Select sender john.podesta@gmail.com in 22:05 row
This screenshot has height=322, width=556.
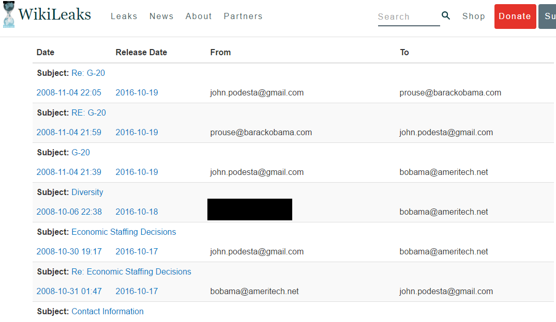click(257, 93)
